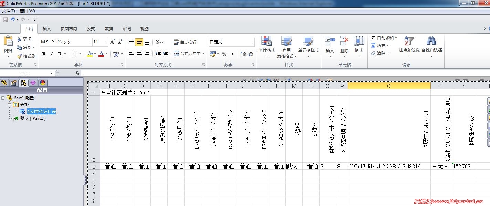Screen dimensions: 490x206
Task: Increase font size with the large A
Action: 112,42
